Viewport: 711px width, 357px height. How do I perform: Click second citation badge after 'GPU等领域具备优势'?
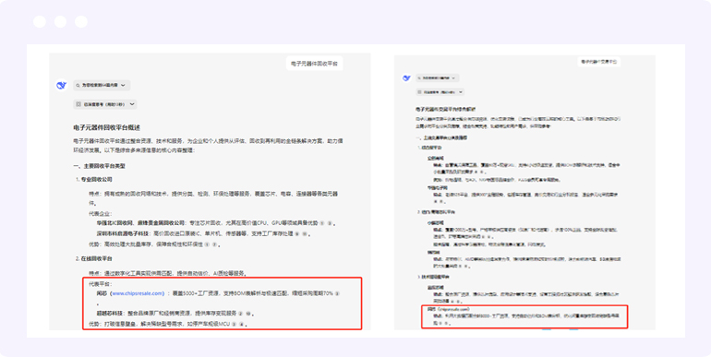pos(330,223)
